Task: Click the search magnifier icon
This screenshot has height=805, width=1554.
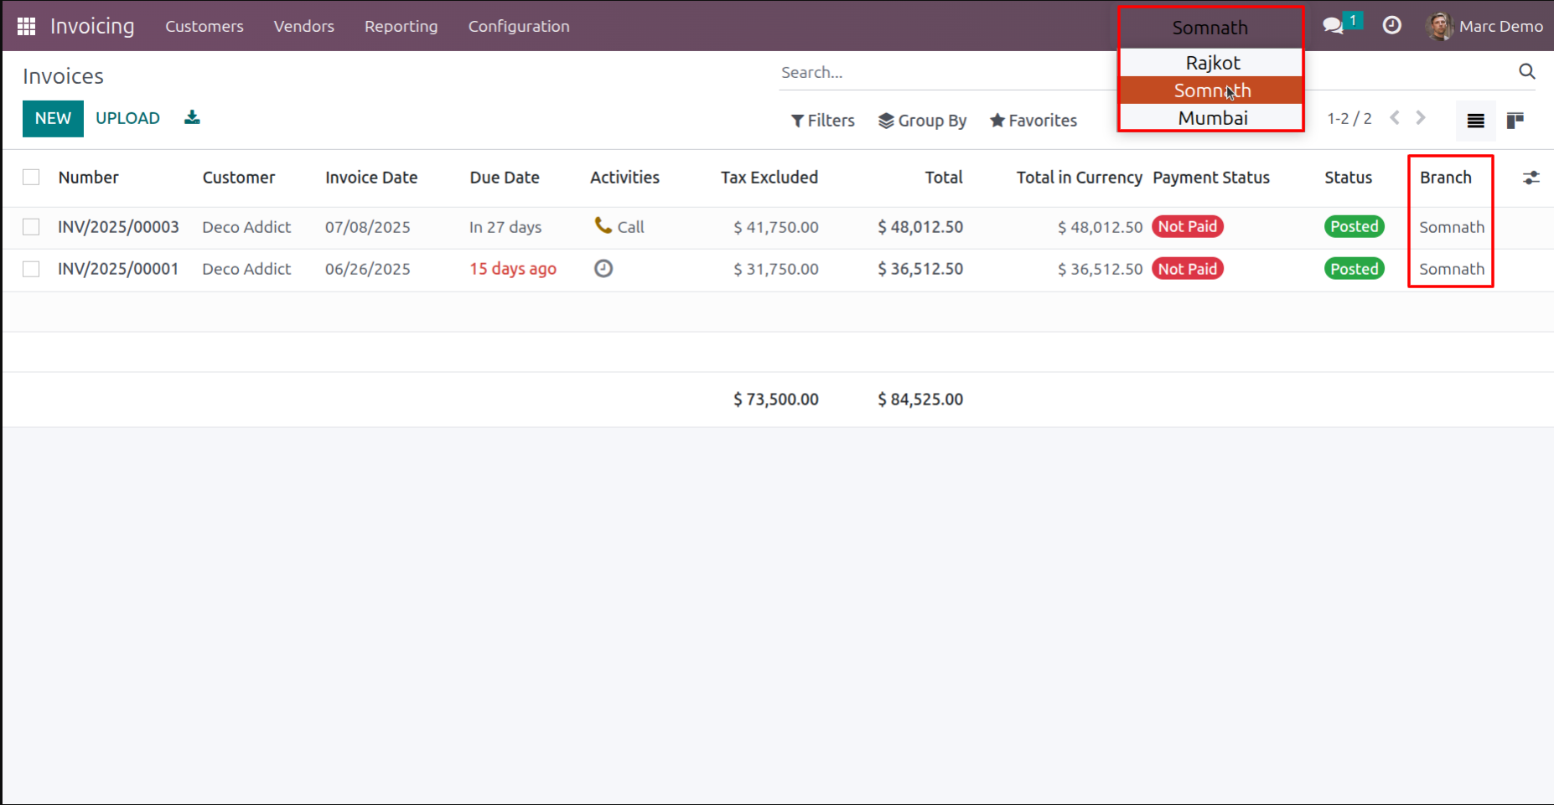Action: [1527, 72]
